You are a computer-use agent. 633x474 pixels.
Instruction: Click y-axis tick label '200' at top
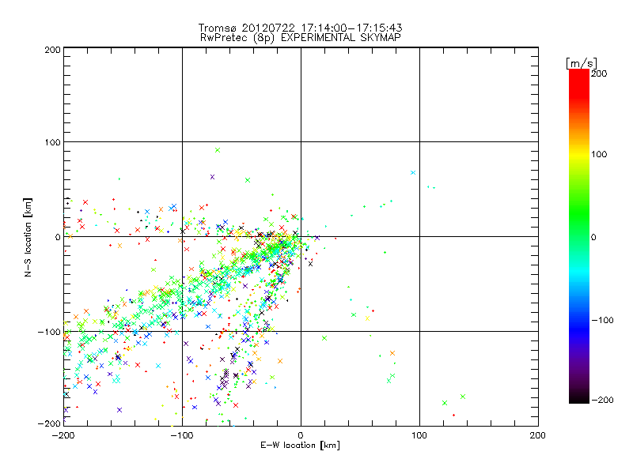pyautogui.click(x=52, y=50)
